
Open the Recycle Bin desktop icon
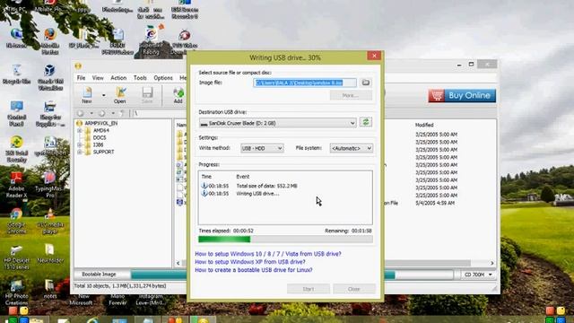click(16, 74)
